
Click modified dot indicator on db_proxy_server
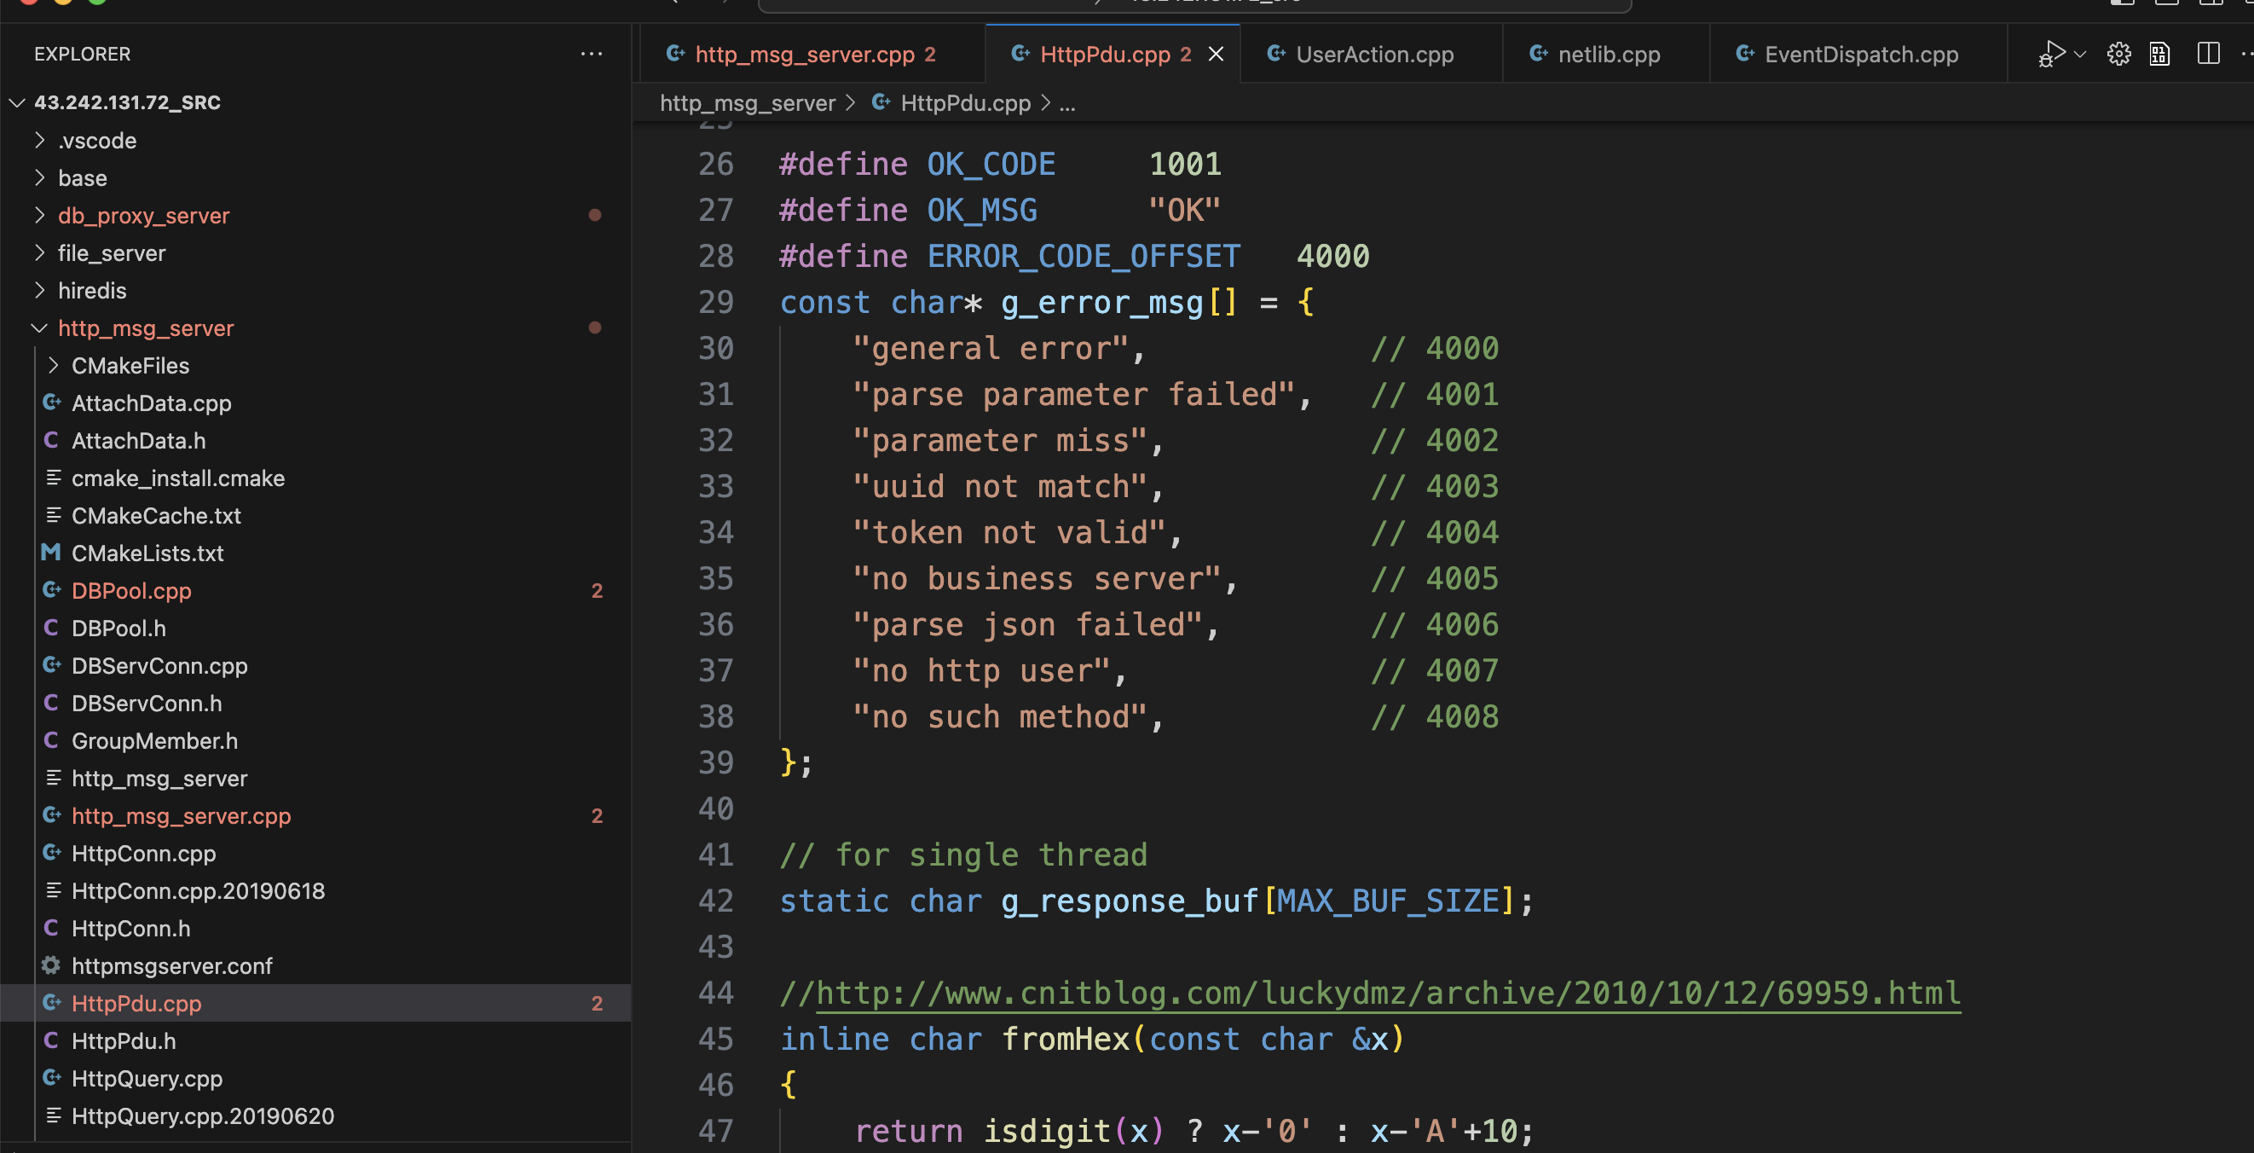(595, 216)
